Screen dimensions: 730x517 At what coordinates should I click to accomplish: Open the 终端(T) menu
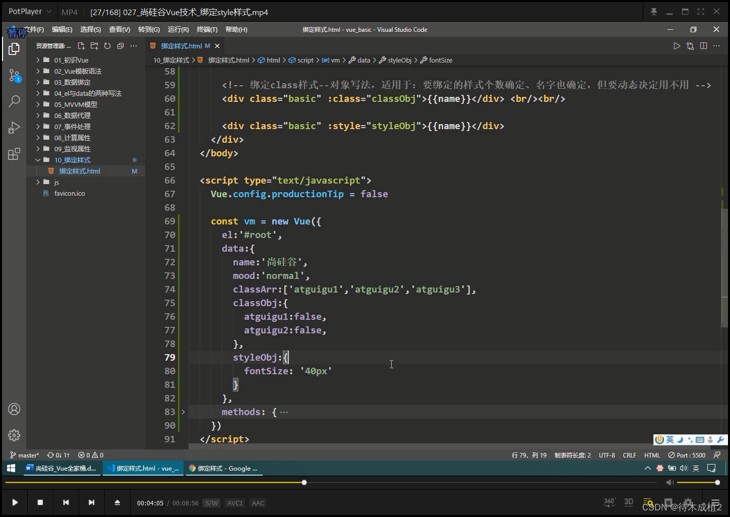pos(207,30)
